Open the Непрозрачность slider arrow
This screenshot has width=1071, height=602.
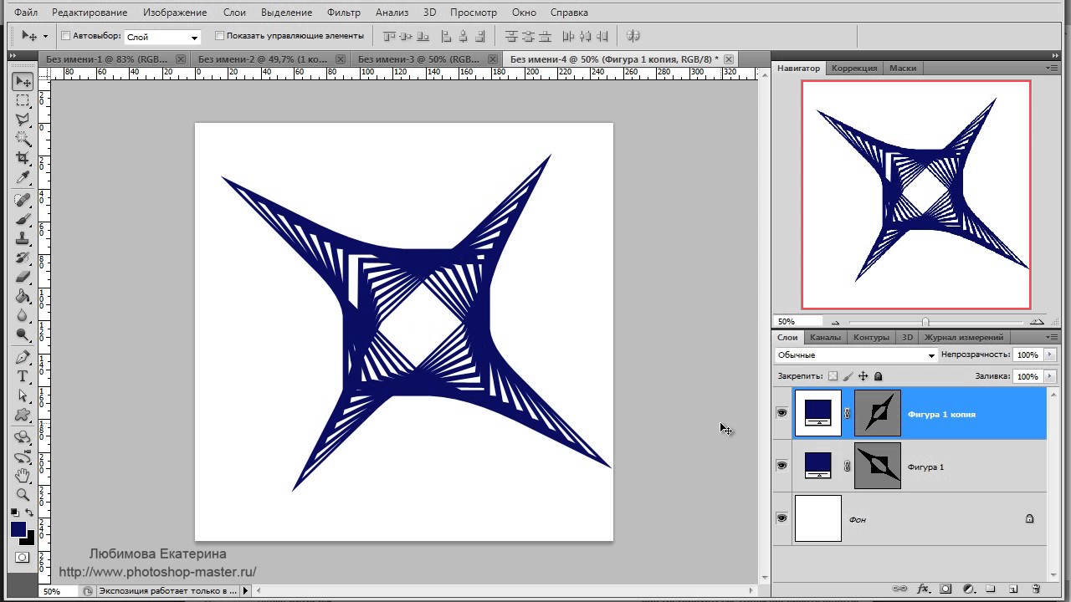pyautogui.click(x=1050, y=355)
